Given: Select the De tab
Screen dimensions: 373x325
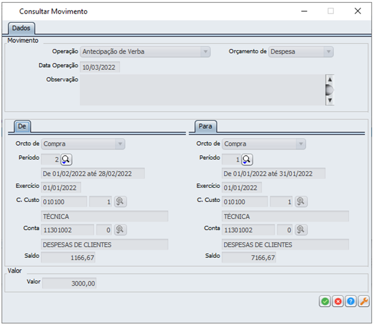Looking at the screenshot, I should coord(22,126).
